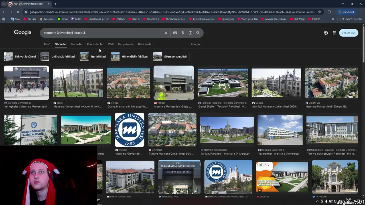Image resolution: width=365 pixels, height=205 pixels.
Task: Filter by Göztepe kampüsü chip
Action: coord(171,56)
